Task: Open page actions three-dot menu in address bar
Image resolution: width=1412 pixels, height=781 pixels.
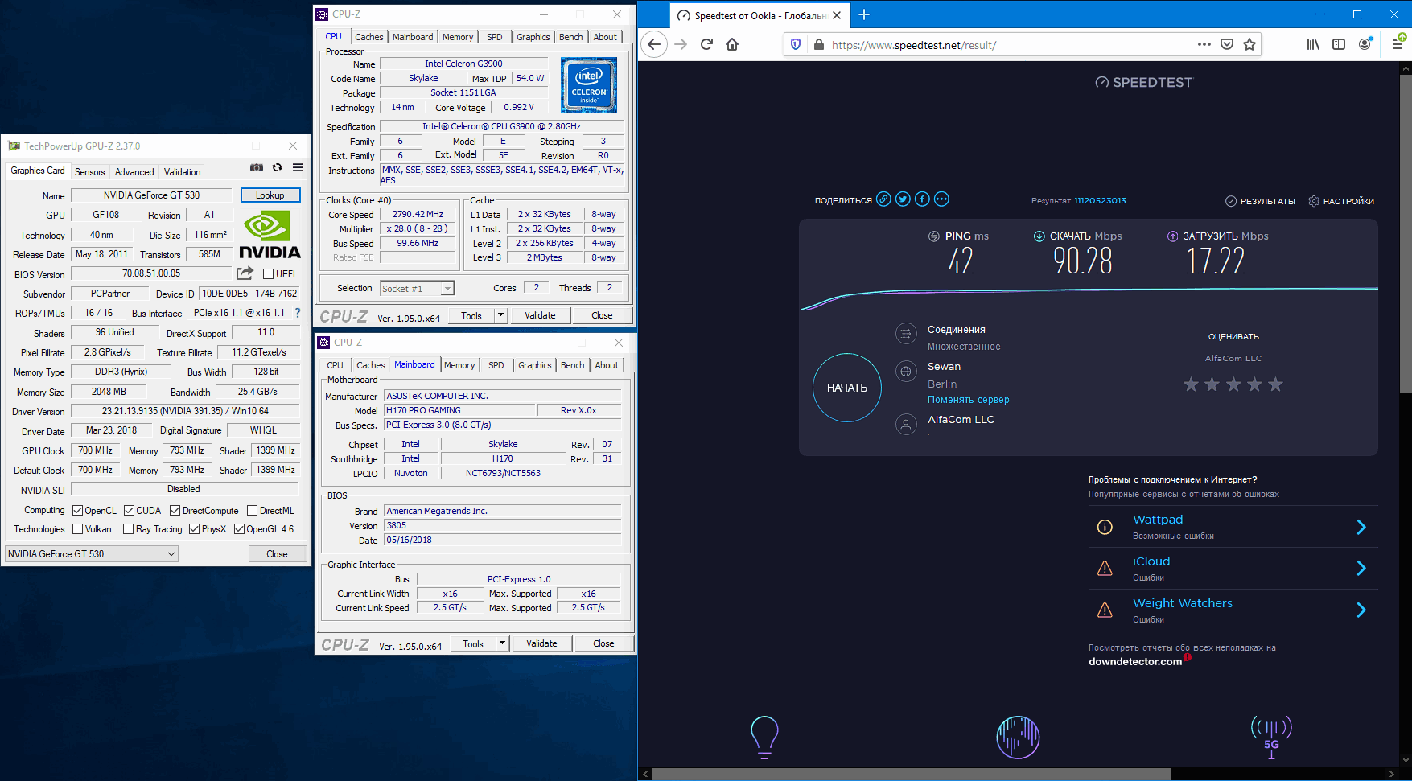Action: pyautogui.click(x=1204, y=45)
